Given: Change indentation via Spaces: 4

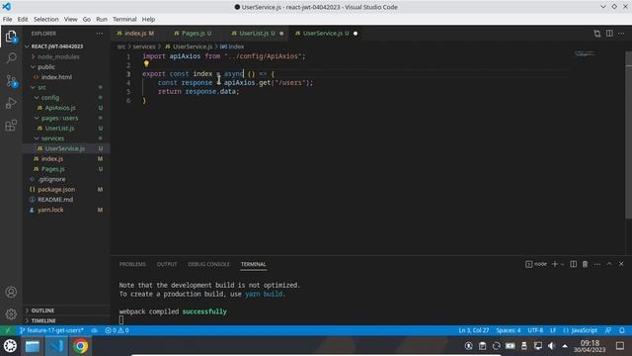Looking at the screenshot, I should click(509, 330).
